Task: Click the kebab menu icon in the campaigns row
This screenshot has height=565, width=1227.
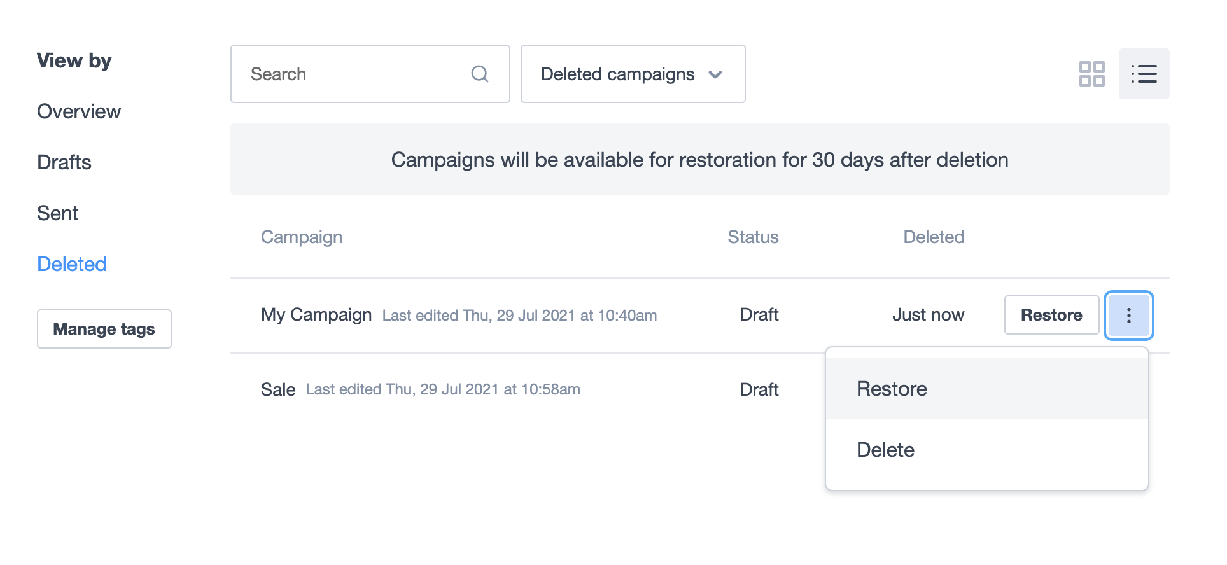Action: pos(1128,315)
